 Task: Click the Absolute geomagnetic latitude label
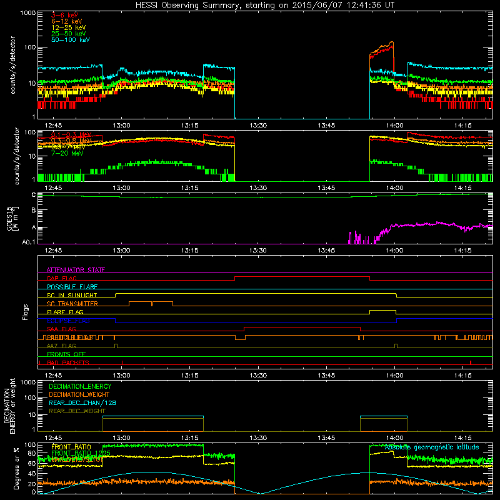[432, 447]
